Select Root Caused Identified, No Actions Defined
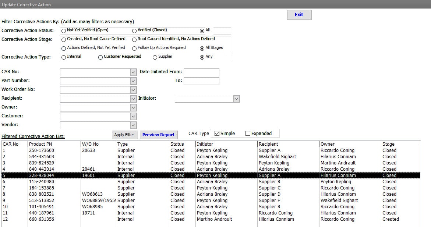This screenshot has height=227, width=431. click(134, 40)
